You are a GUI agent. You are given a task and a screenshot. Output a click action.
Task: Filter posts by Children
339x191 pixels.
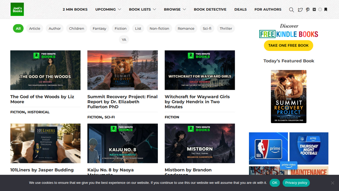[77, 28]
